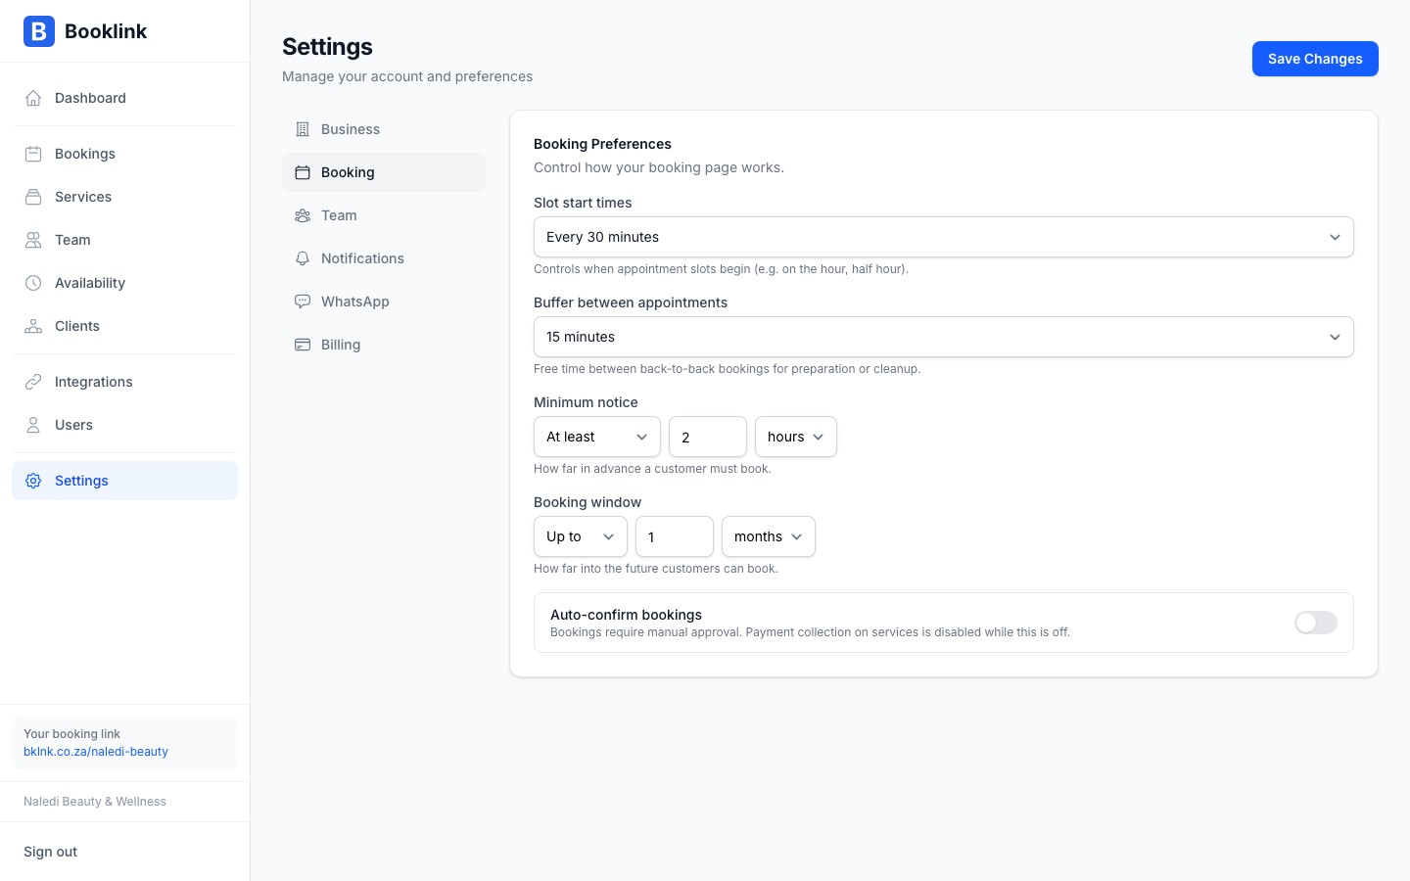1410x881 pixels.
Task: Open the Notifications bell icon in settings nav
Action: point(304,258)
